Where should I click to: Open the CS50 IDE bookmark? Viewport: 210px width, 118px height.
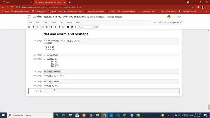coord(111,11)
